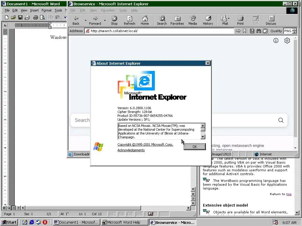Open the Forward button history dropdown arrow

(105, 20)
